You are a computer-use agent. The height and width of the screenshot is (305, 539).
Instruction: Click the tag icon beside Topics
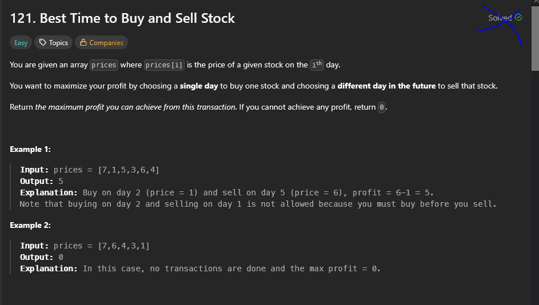point(43,42)
